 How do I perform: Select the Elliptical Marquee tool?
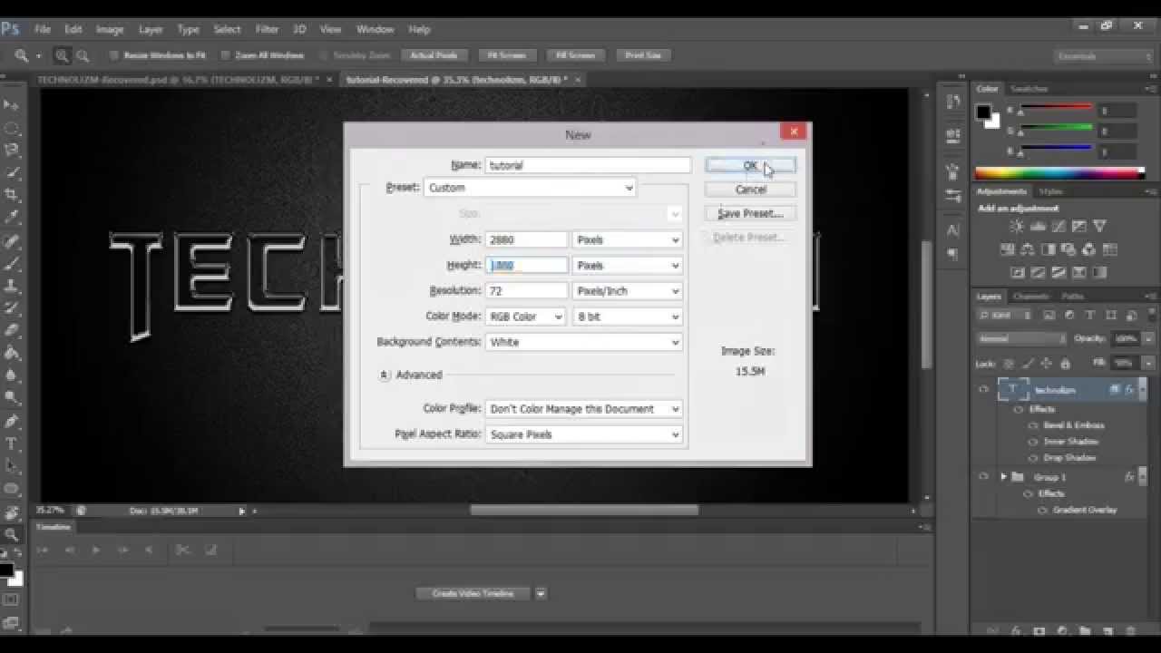pyautogui.click(x=12, y=128)
